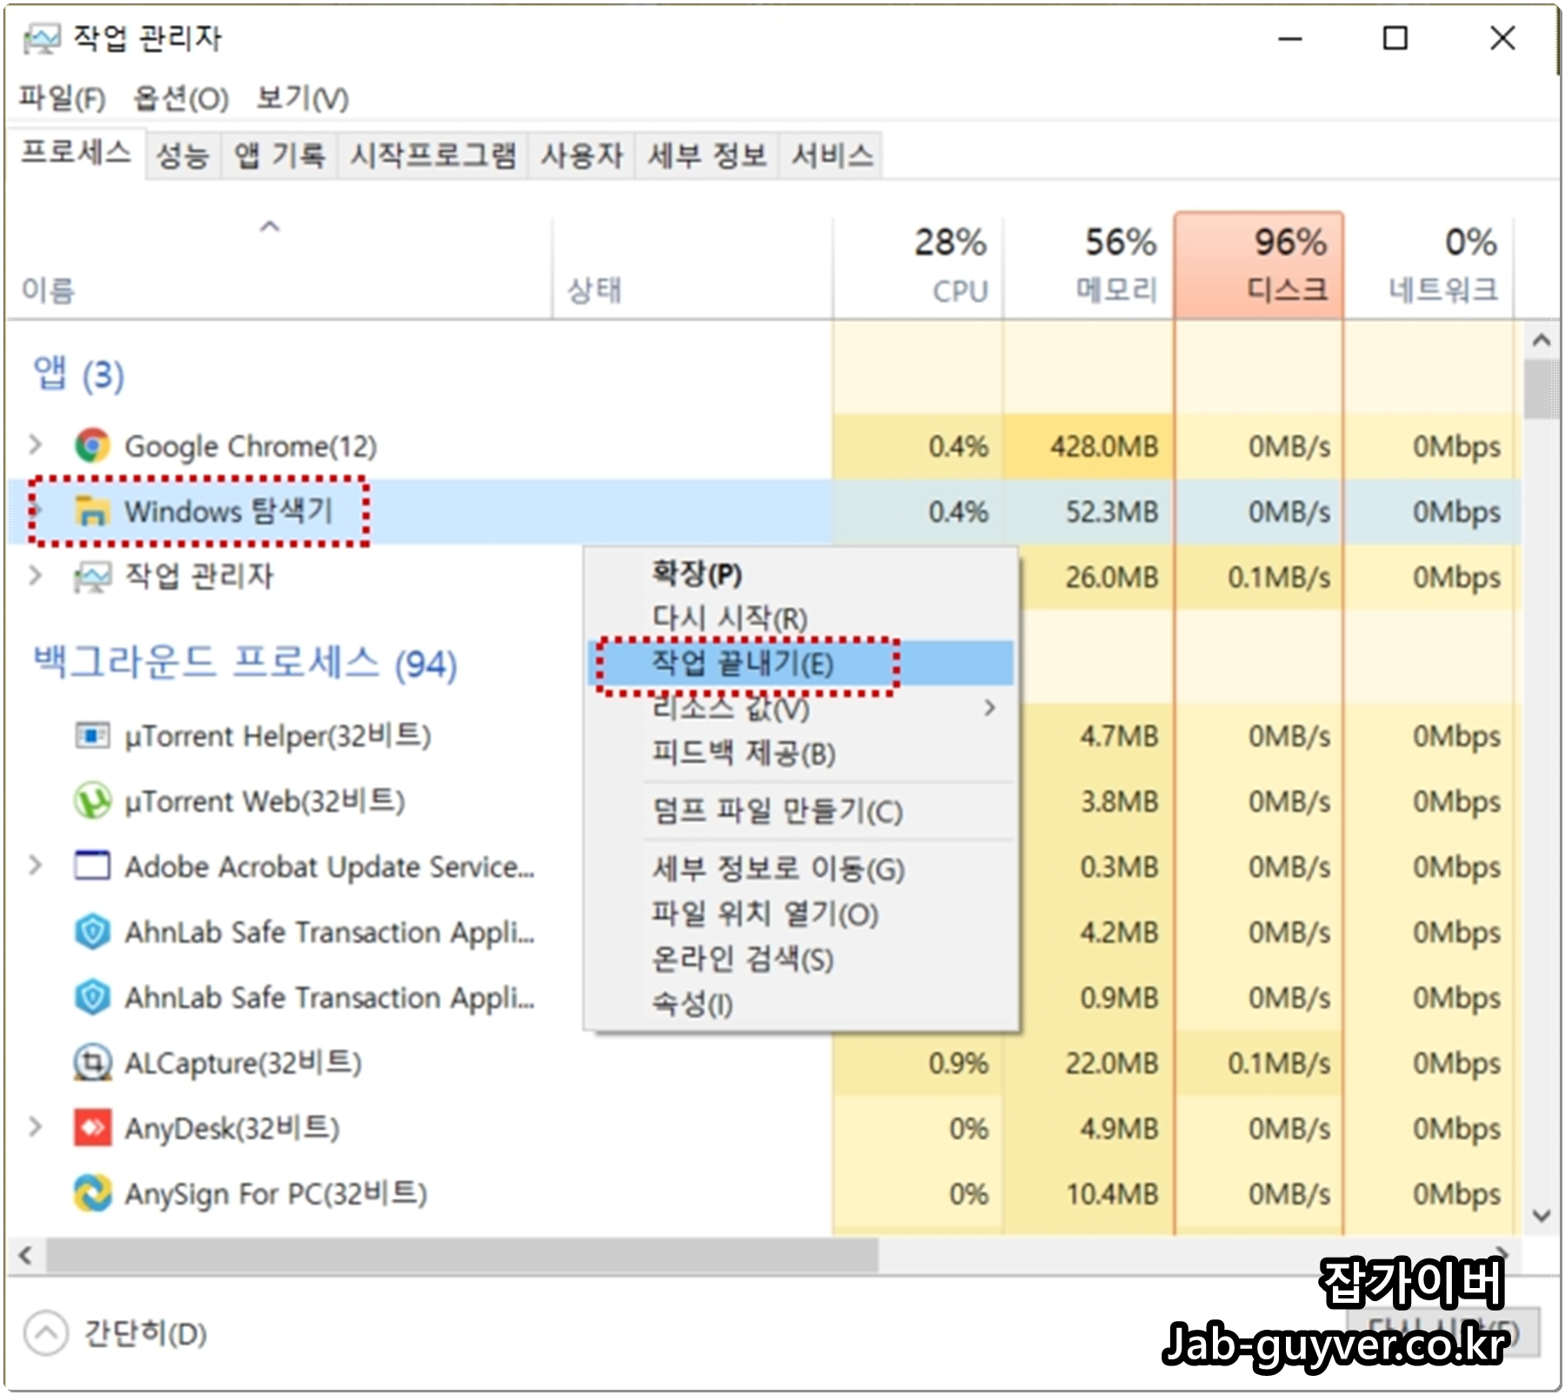Click the 작업 관리자 process icon
Image resolution: width=1565 pixels, height=1395 pixels.
92,576
